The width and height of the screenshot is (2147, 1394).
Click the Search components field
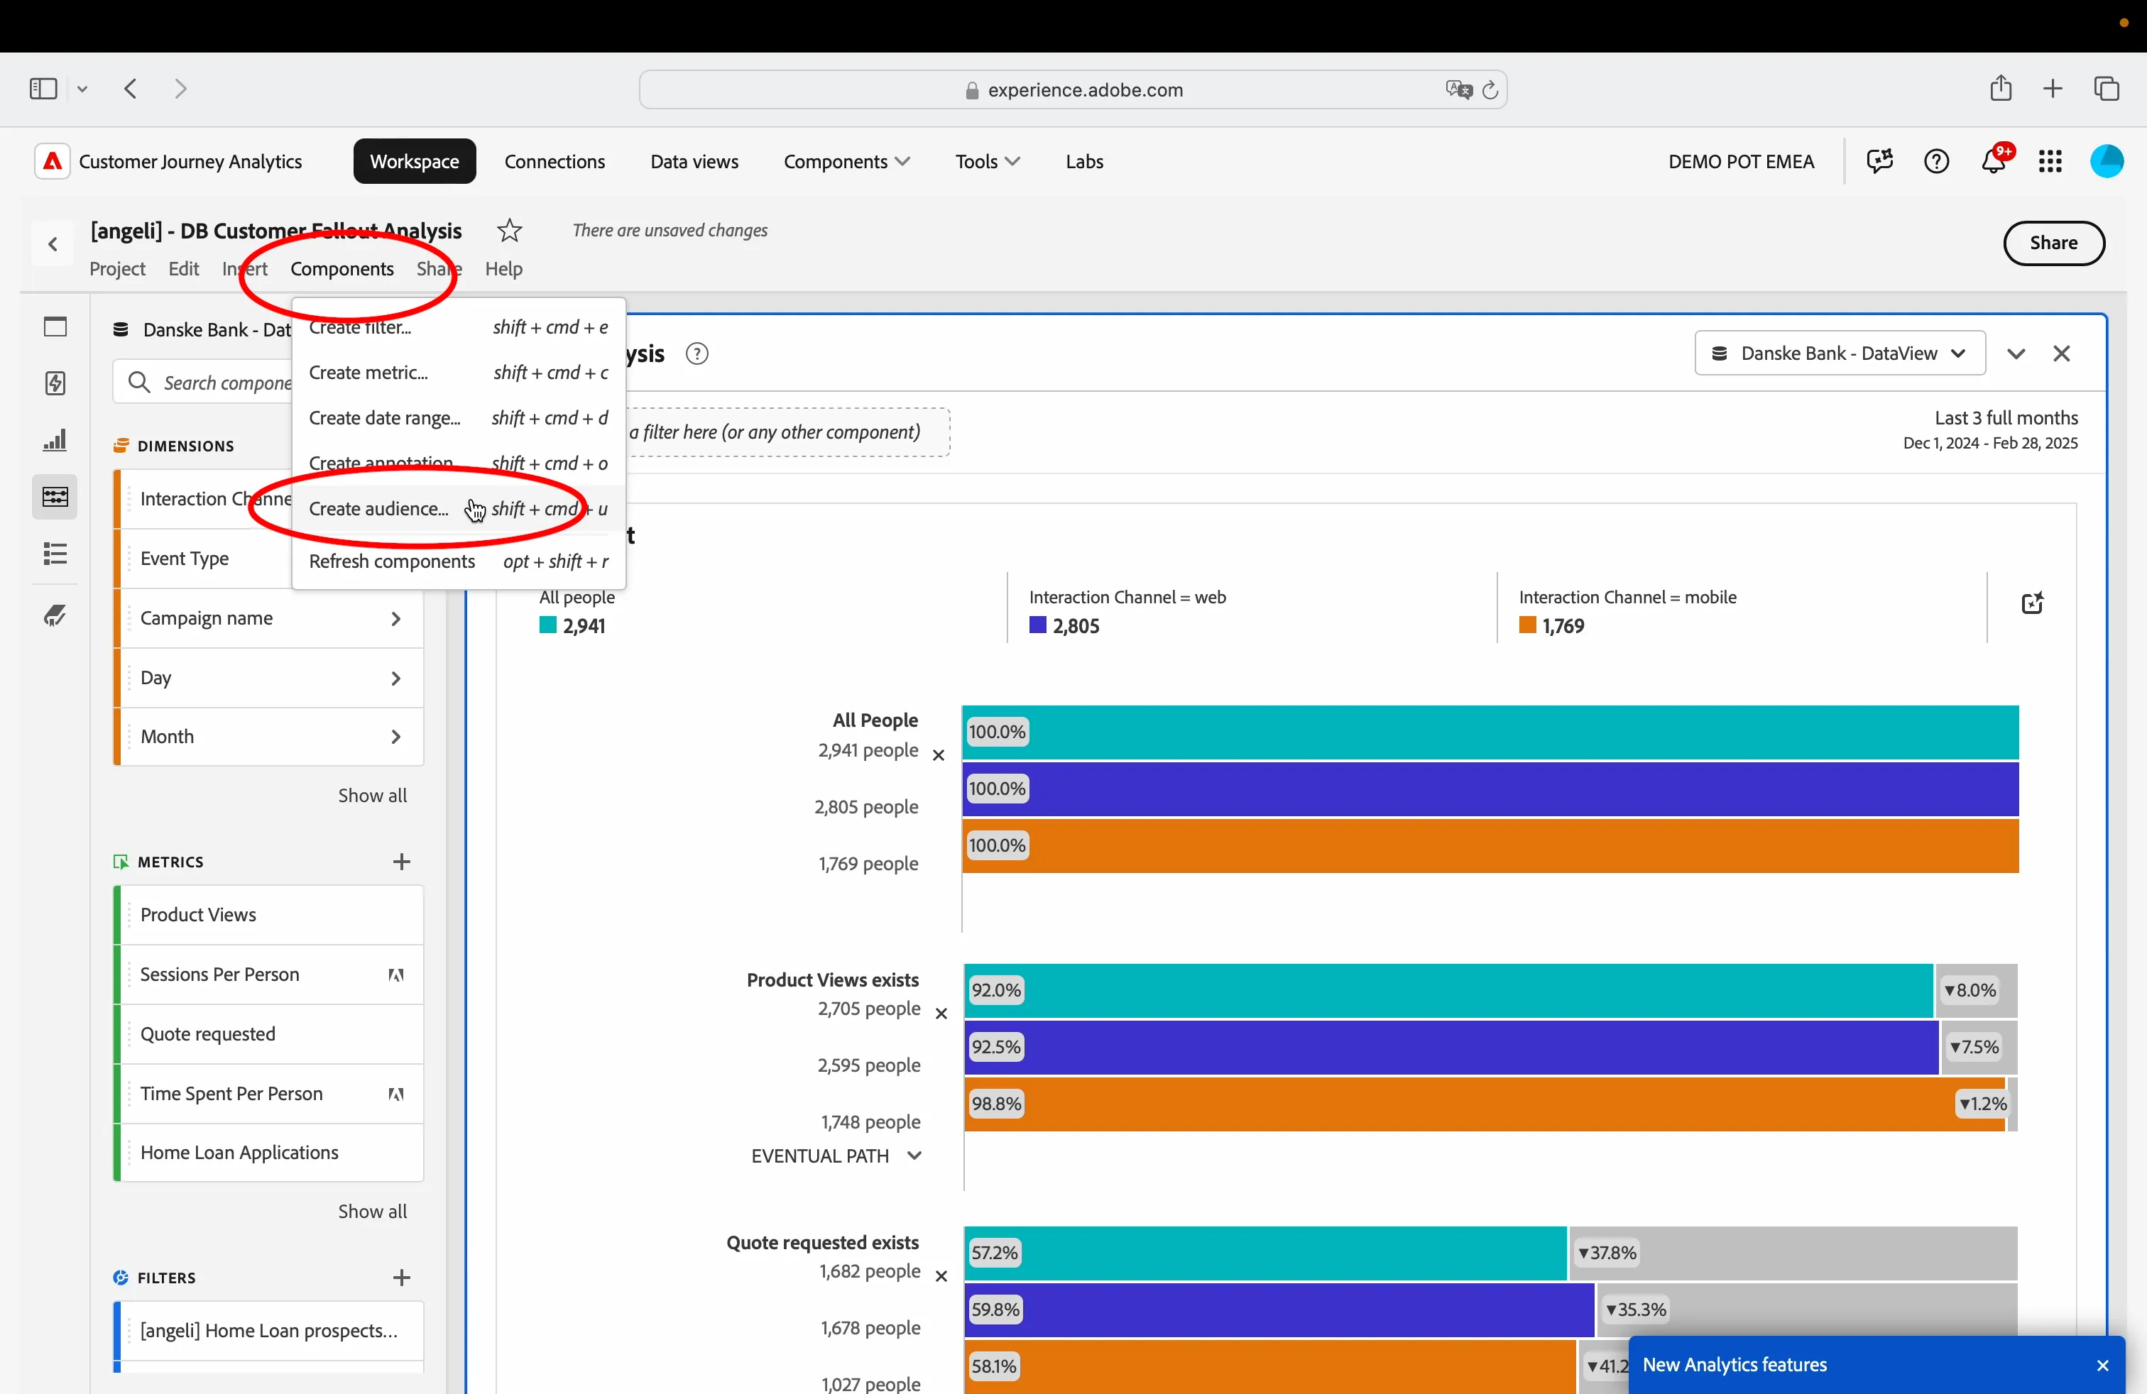pyautogui.click(x=203, y=383)
